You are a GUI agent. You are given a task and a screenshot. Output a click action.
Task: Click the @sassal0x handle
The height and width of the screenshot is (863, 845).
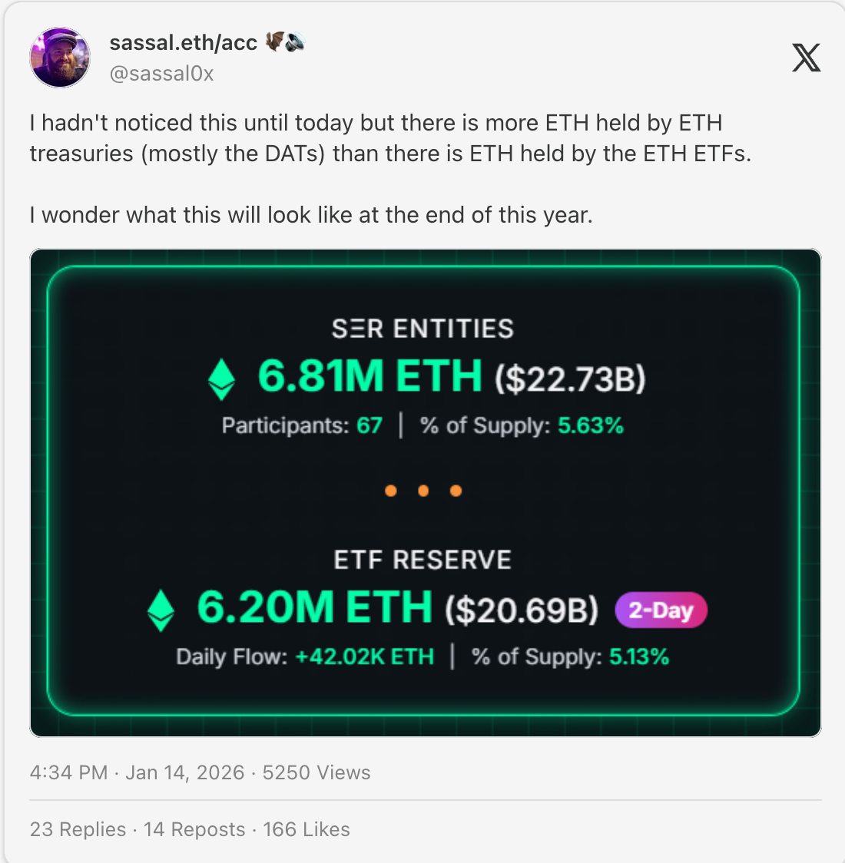click(x=161, y=74)
